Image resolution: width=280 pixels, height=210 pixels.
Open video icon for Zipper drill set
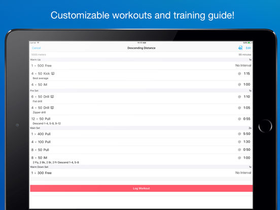(52, 108)
